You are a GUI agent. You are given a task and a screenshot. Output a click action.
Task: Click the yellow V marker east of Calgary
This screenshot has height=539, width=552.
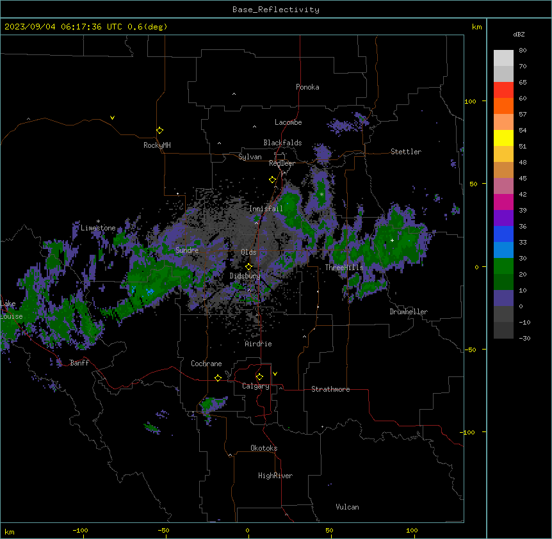pos(275,374)
